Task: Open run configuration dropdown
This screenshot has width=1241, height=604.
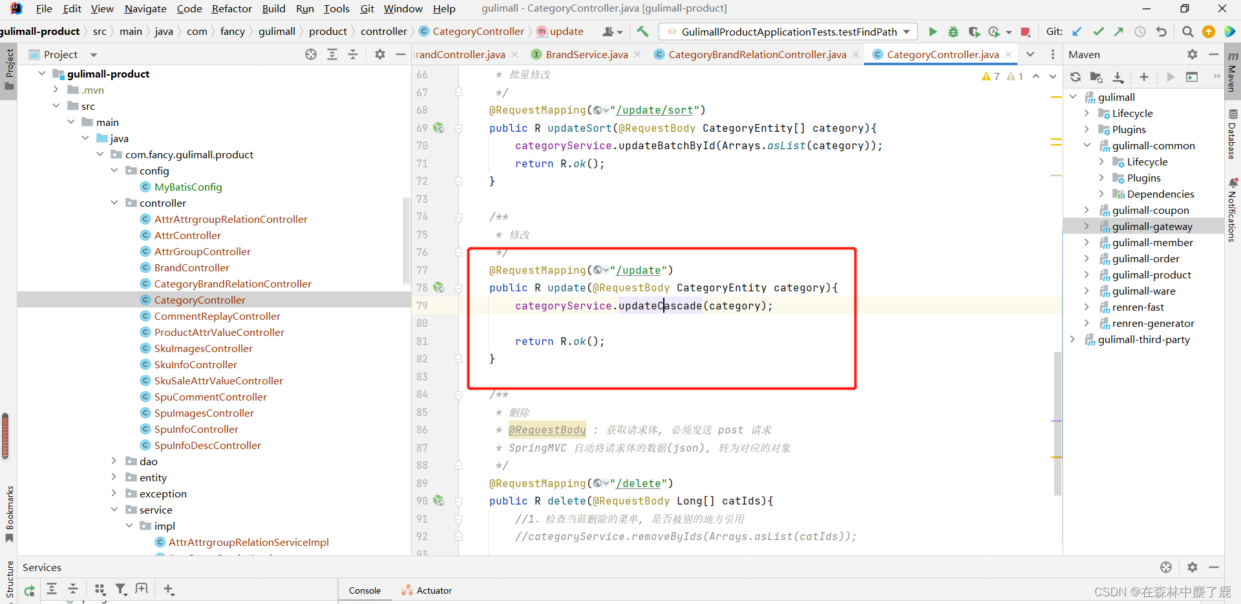Action: pyautogui.click(x=907, y=32)
